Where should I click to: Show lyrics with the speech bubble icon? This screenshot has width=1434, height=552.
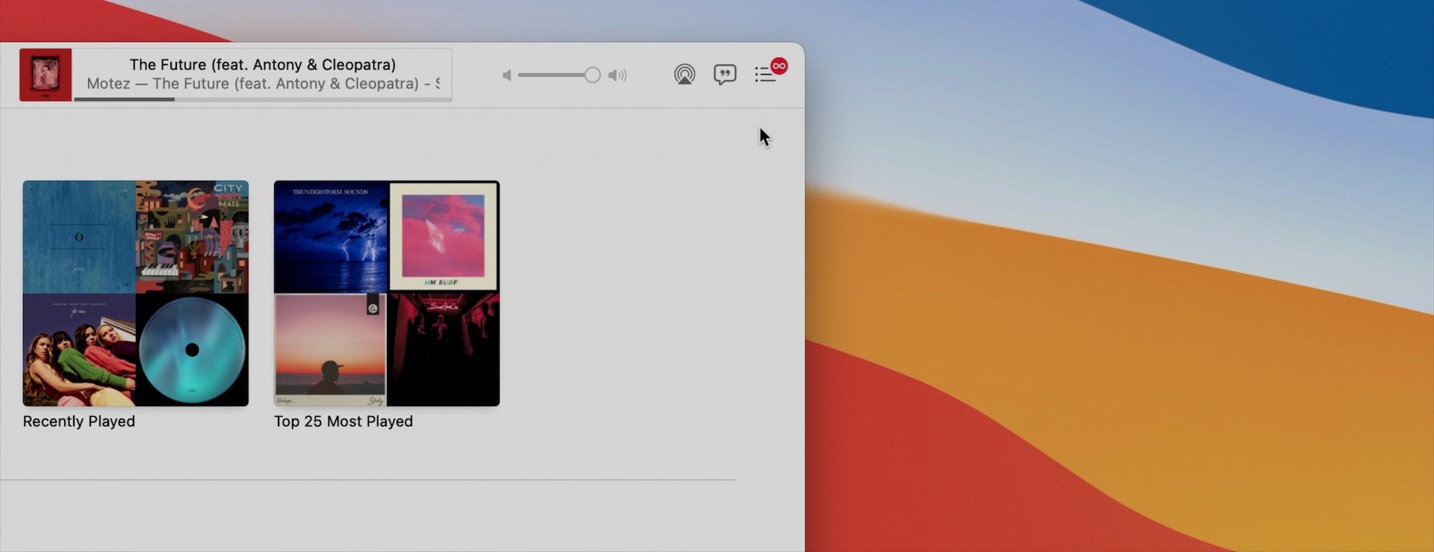(724, 75)
